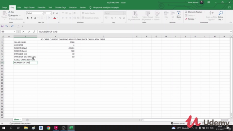233x131 pixels.
Task: Switch to the Sayfa Düzeni tab
Action: [x=29, y=7]
